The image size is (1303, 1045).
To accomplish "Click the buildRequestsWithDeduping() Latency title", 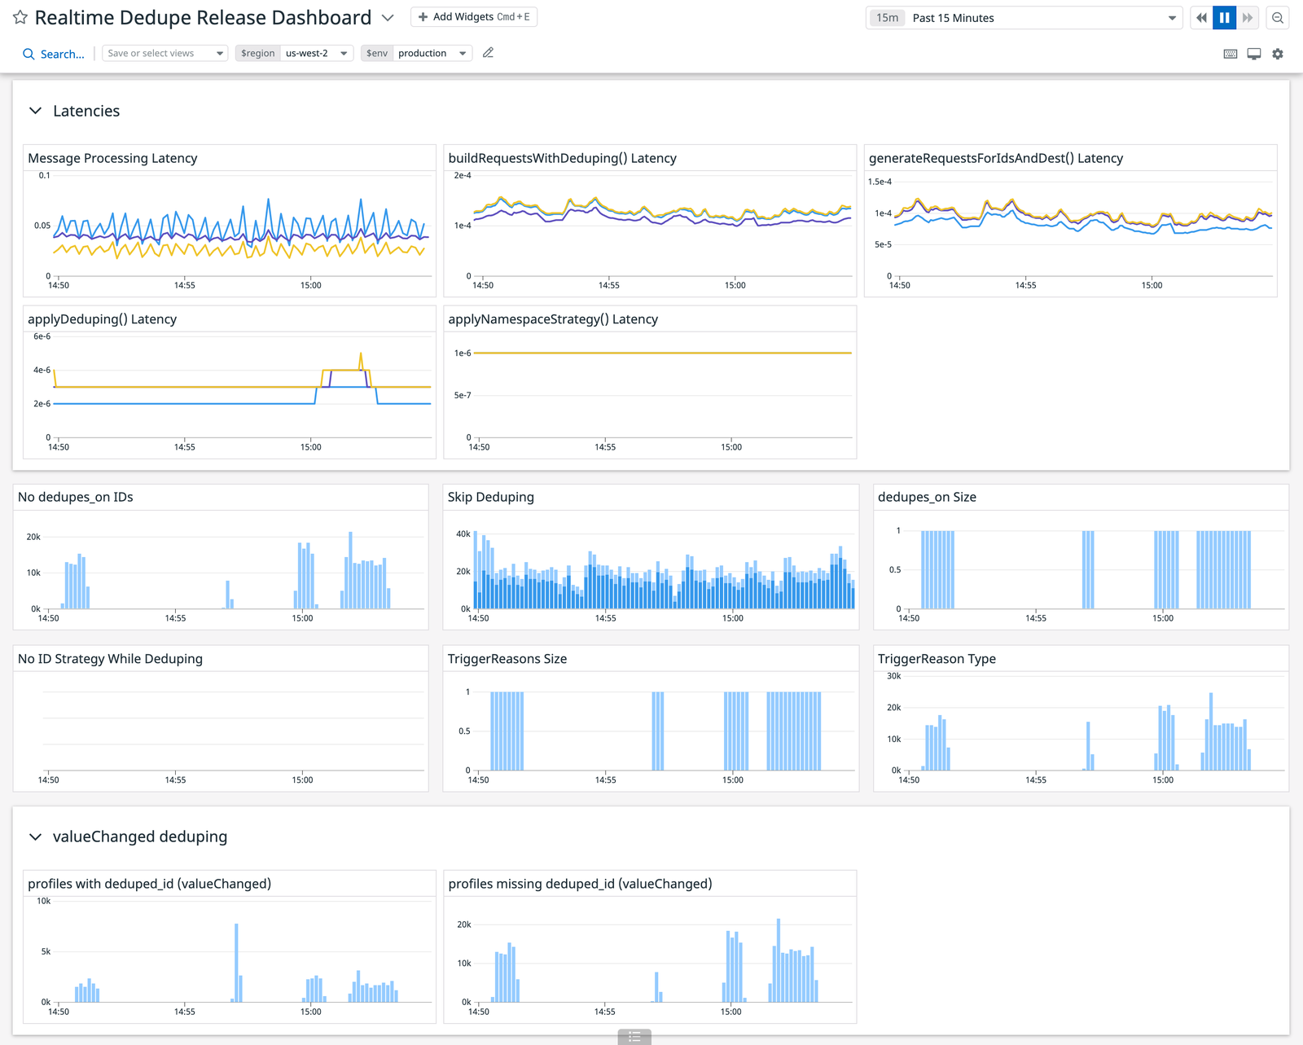I will (562, 158).
